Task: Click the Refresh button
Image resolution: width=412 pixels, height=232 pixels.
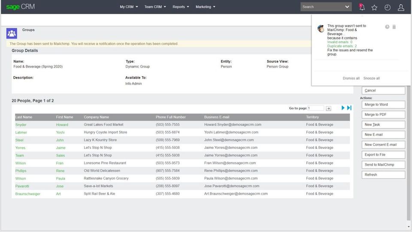Action: pos(383,175)
